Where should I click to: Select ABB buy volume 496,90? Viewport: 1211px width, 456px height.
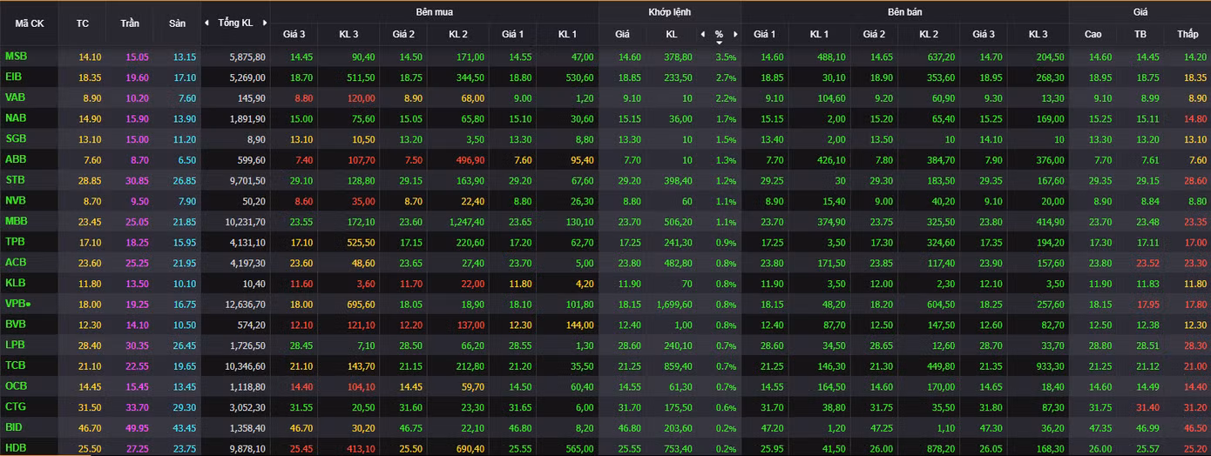point(470,160)
